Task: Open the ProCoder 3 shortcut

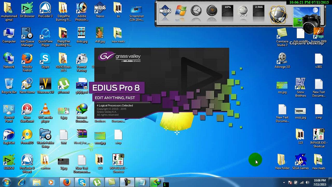Action: click(x=45, y=10)
